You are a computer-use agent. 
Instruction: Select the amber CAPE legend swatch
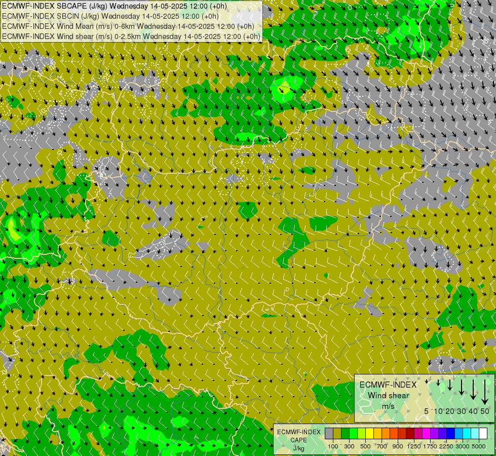tap(377, 434)
